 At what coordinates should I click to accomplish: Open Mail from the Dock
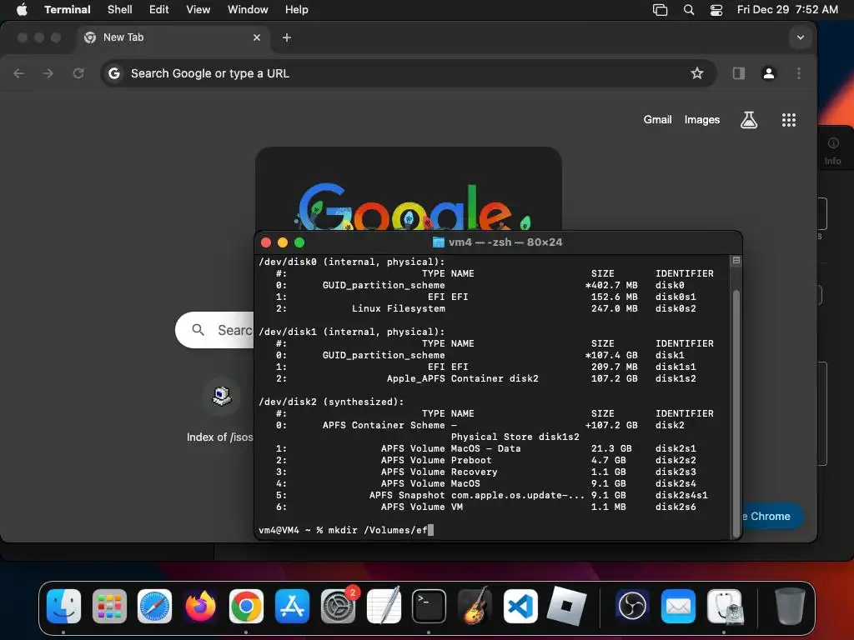(678, 607)
